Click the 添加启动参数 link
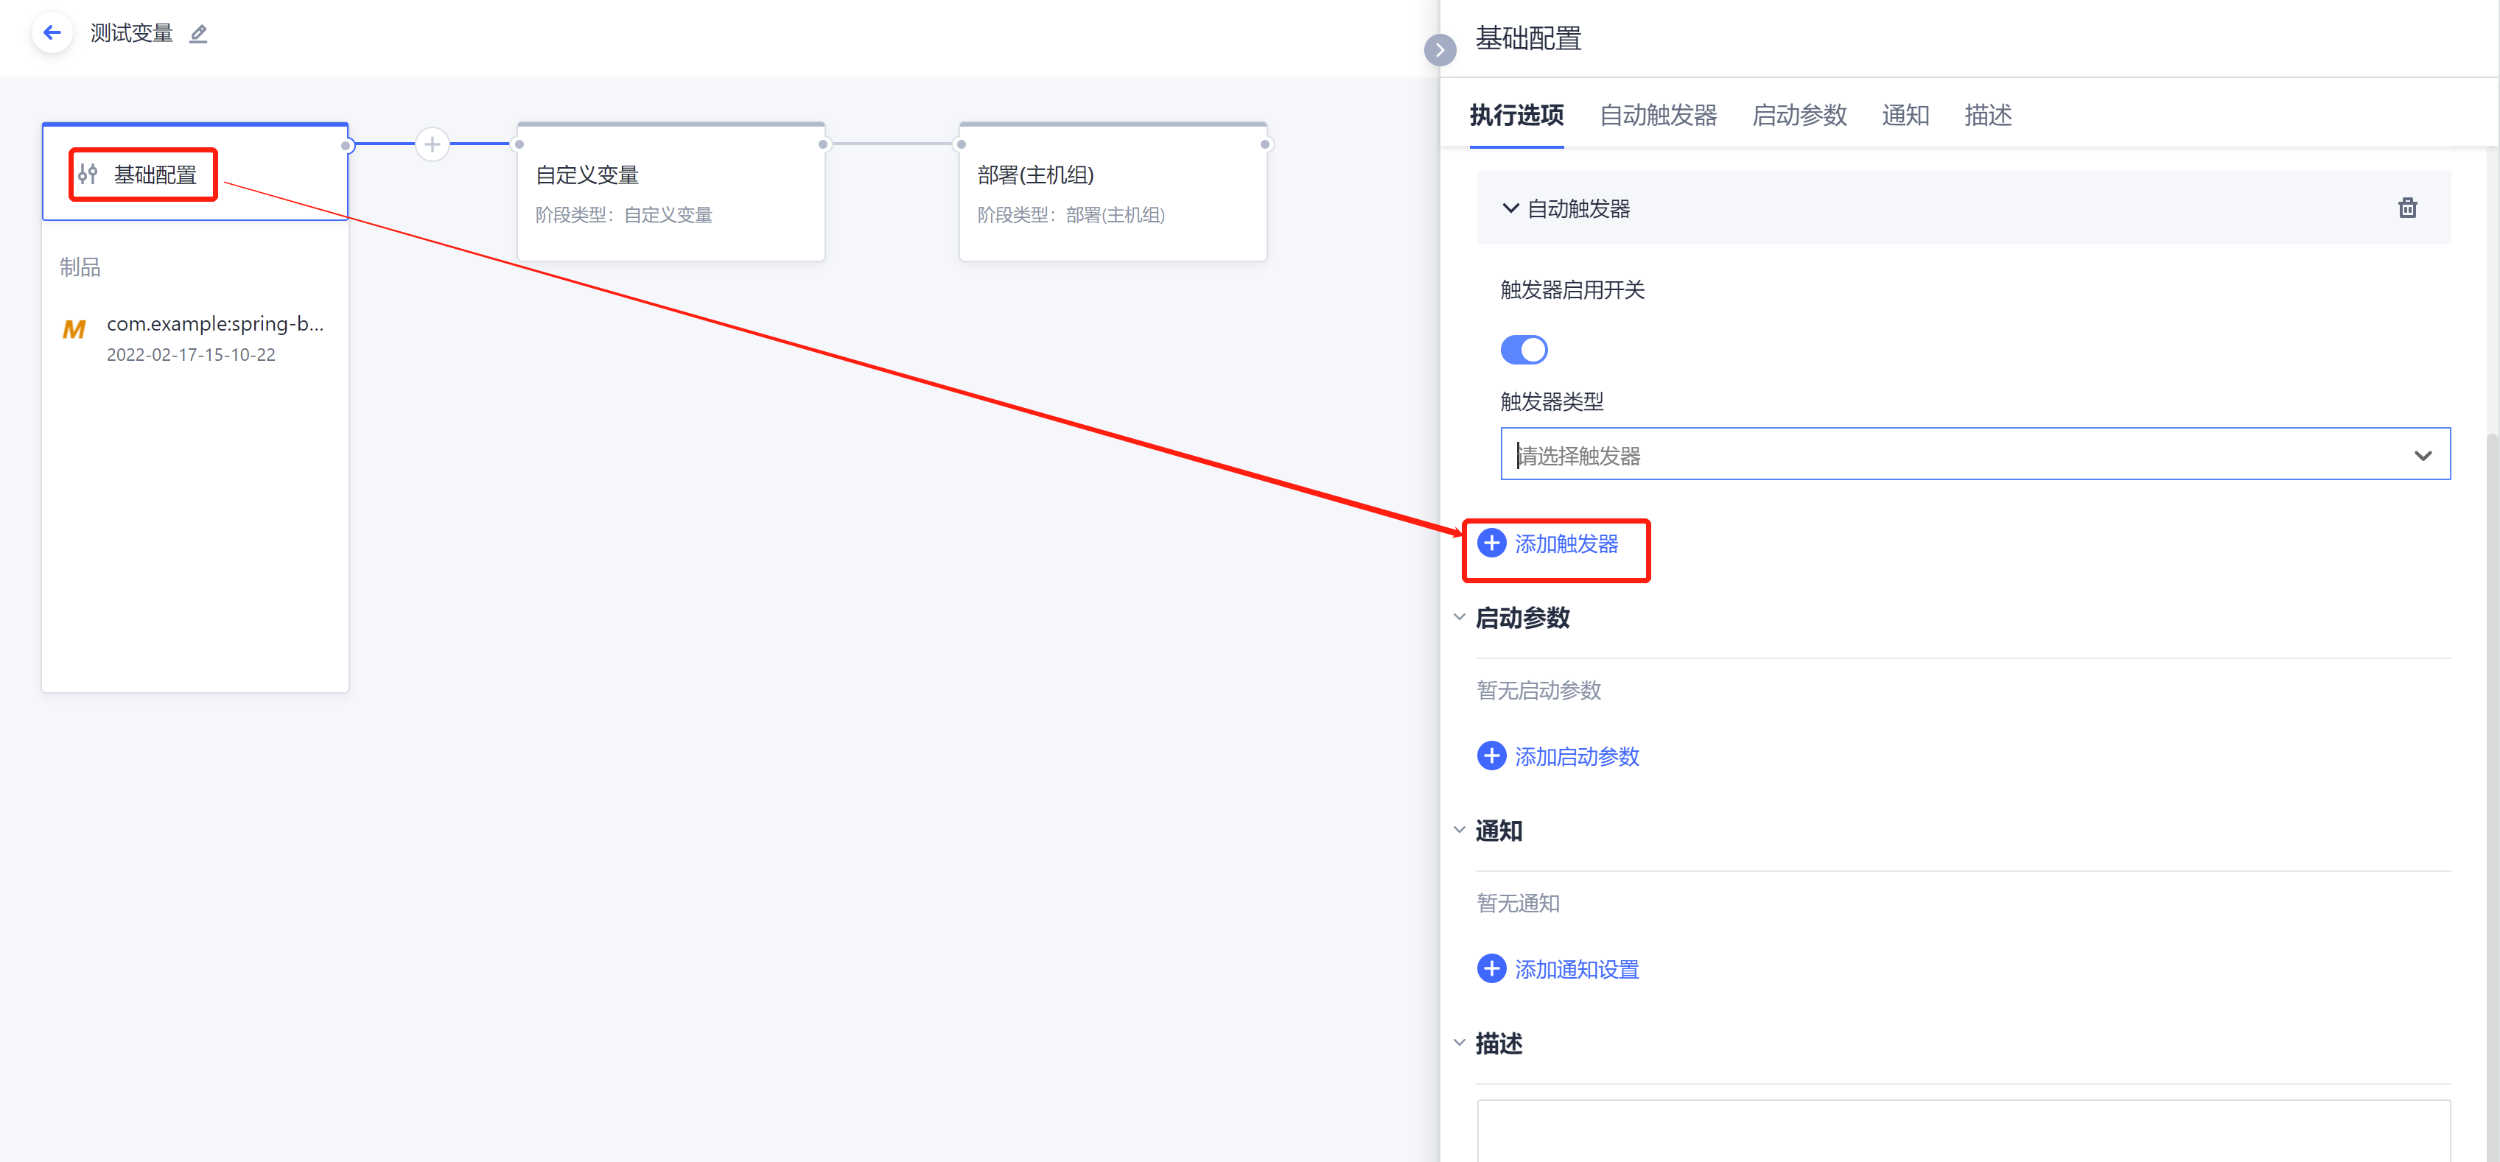This screenshot has height=1162, width=2500. pos(1576,756)
